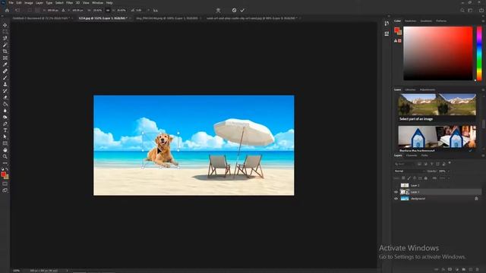Select the Brush tool

[5, 77]
